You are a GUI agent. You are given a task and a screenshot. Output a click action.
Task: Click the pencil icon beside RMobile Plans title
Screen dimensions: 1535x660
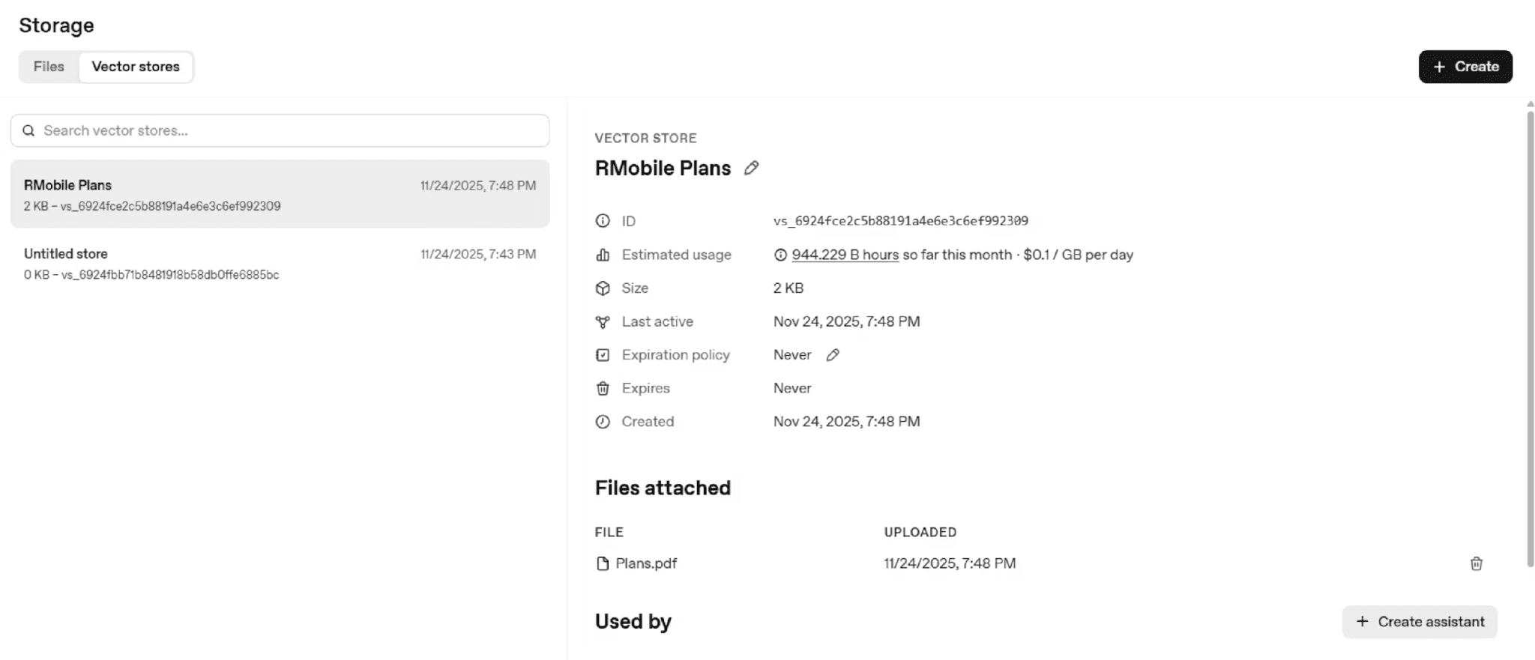pyautogui.click(x=751, y=169)
